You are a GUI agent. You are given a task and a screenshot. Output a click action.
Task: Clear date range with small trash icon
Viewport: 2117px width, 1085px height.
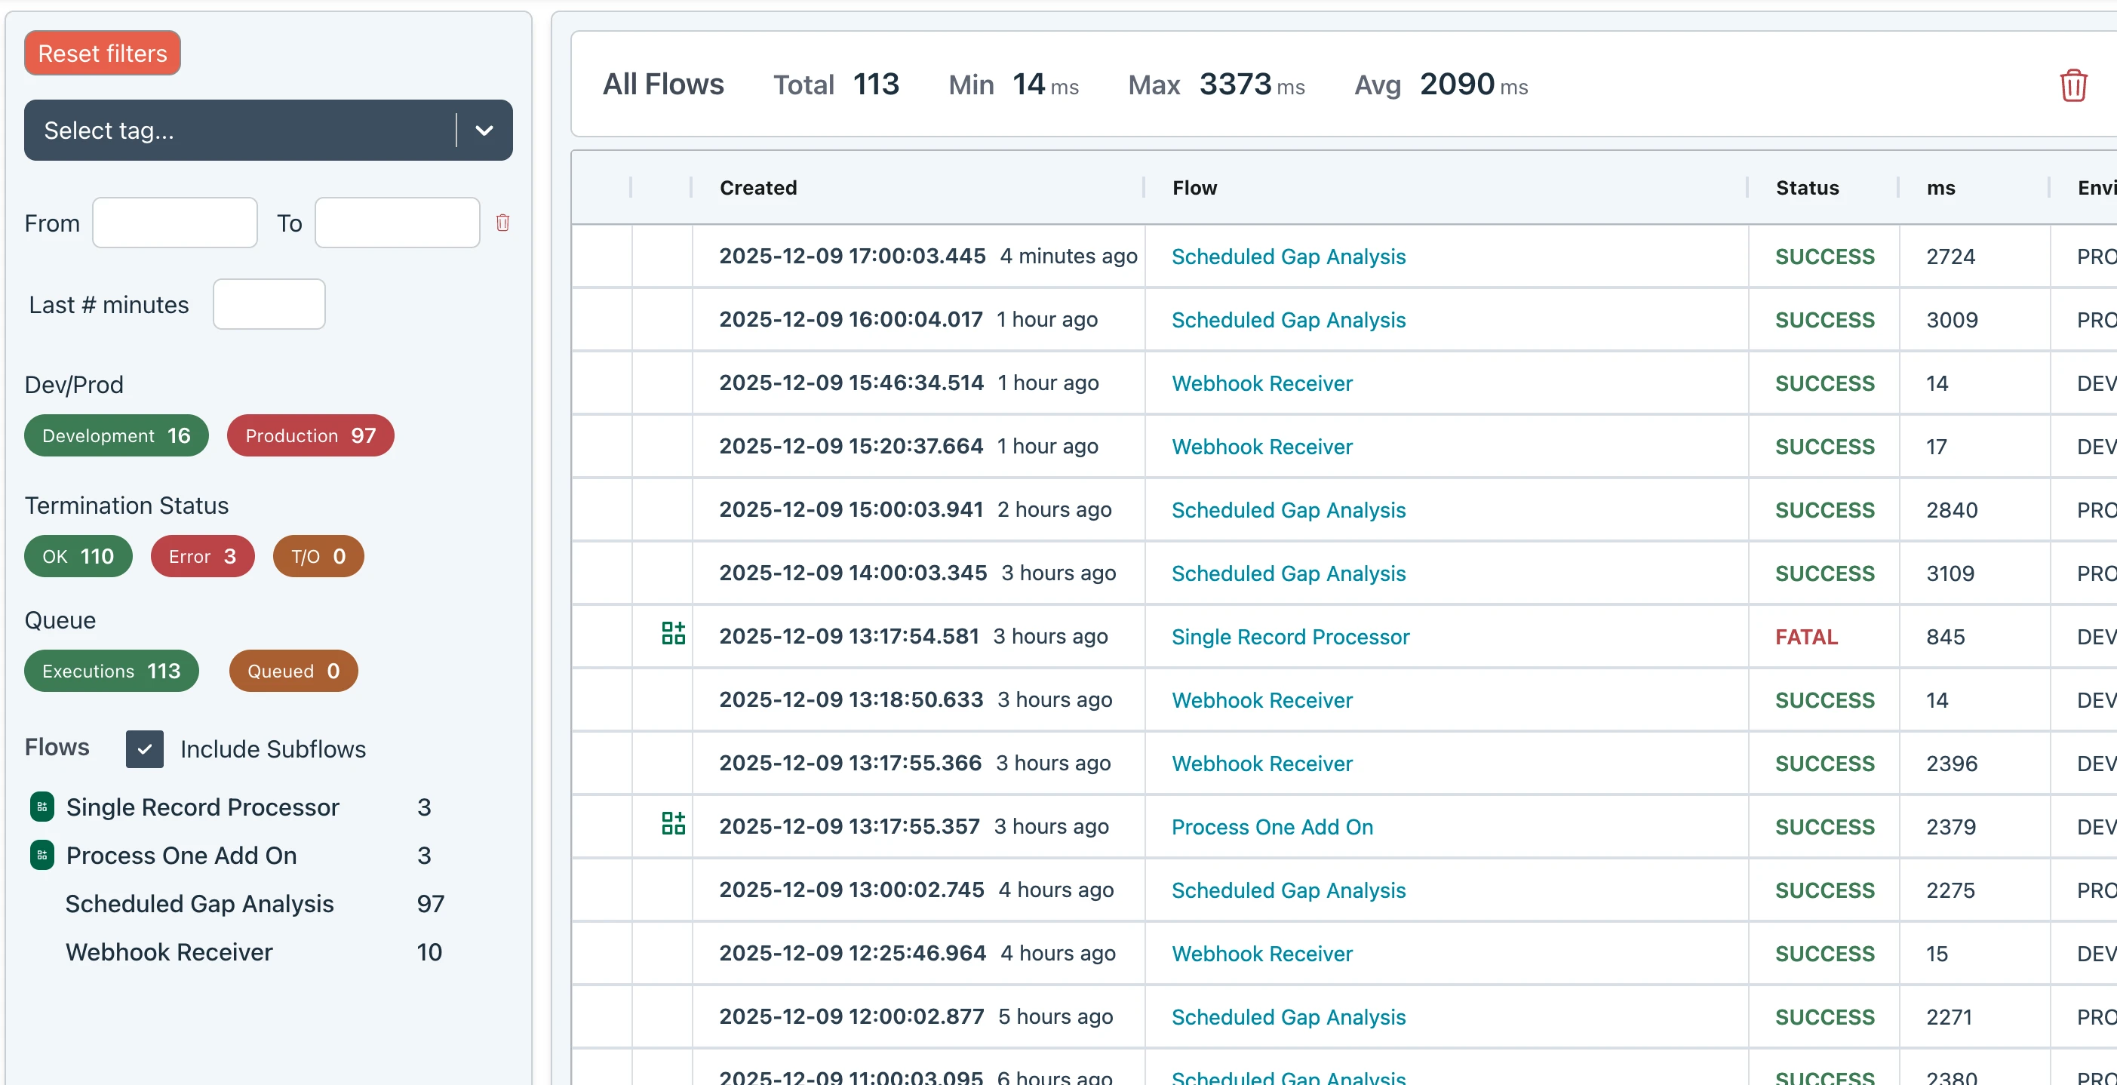pyautogui.click(x=502, y=223)
